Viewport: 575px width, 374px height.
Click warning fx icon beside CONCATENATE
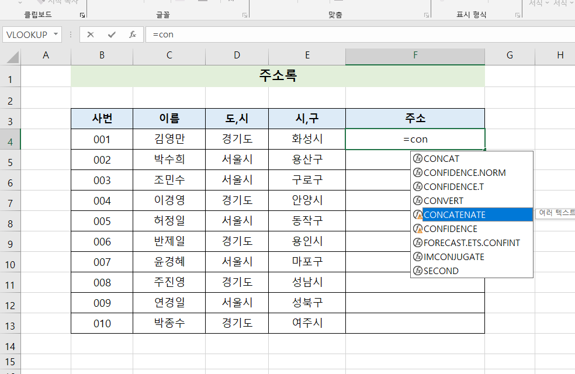tap(418, 214)
